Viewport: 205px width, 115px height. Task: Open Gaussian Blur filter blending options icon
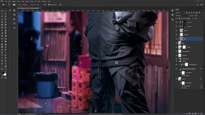pos(201,86)
